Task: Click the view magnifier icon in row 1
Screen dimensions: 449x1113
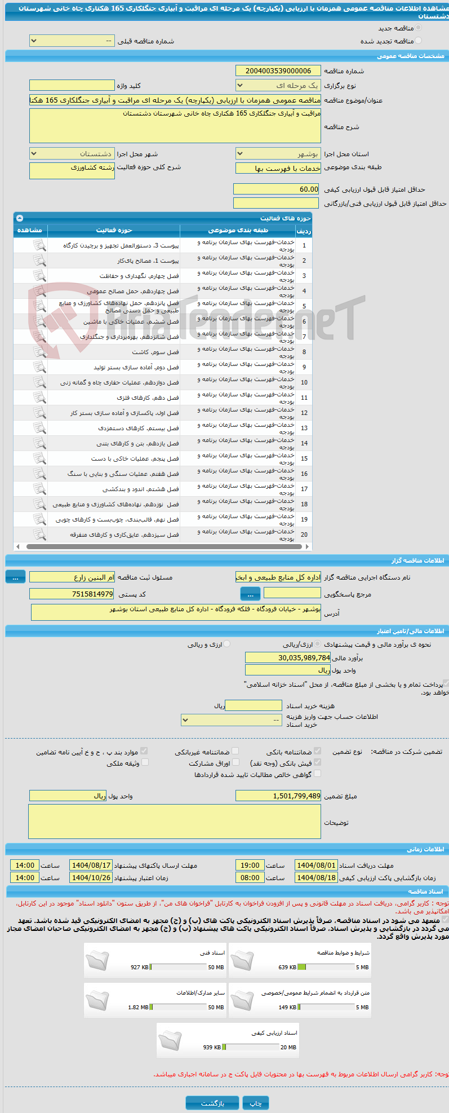Action: coord(39,245)
